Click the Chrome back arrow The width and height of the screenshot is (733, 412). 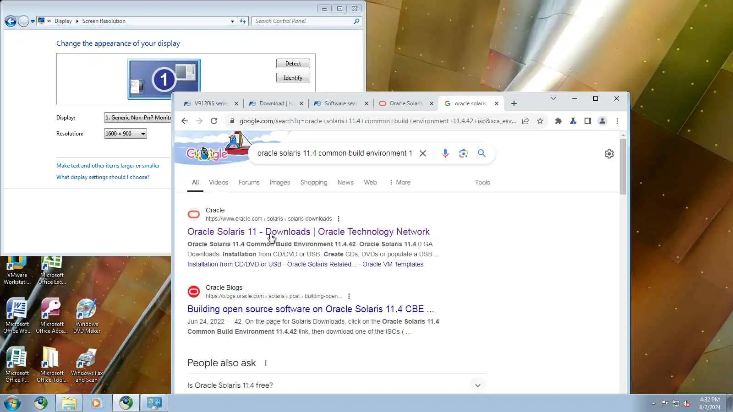point(184,121)
